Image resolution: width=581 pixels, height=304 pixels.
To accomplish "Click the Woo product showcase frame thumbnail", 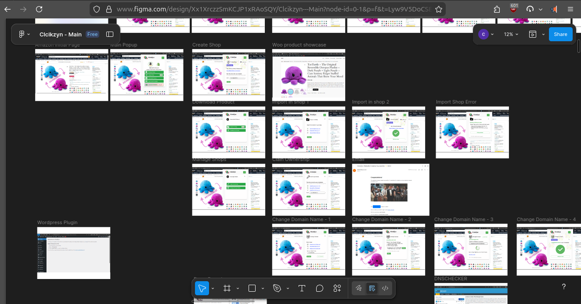I will [308, 75].
